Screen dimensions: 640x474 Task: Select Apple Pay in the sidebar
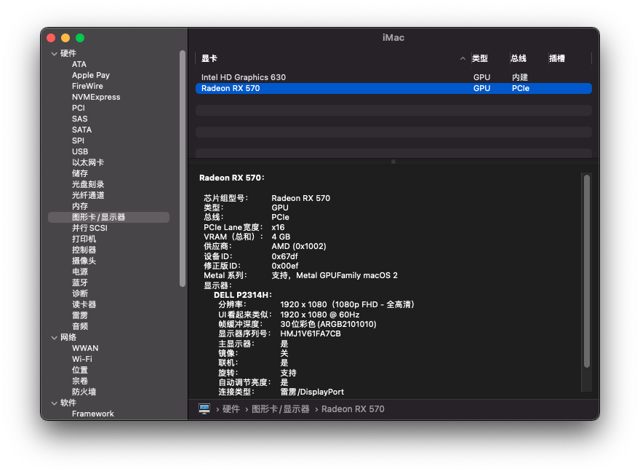coord(91,75)
